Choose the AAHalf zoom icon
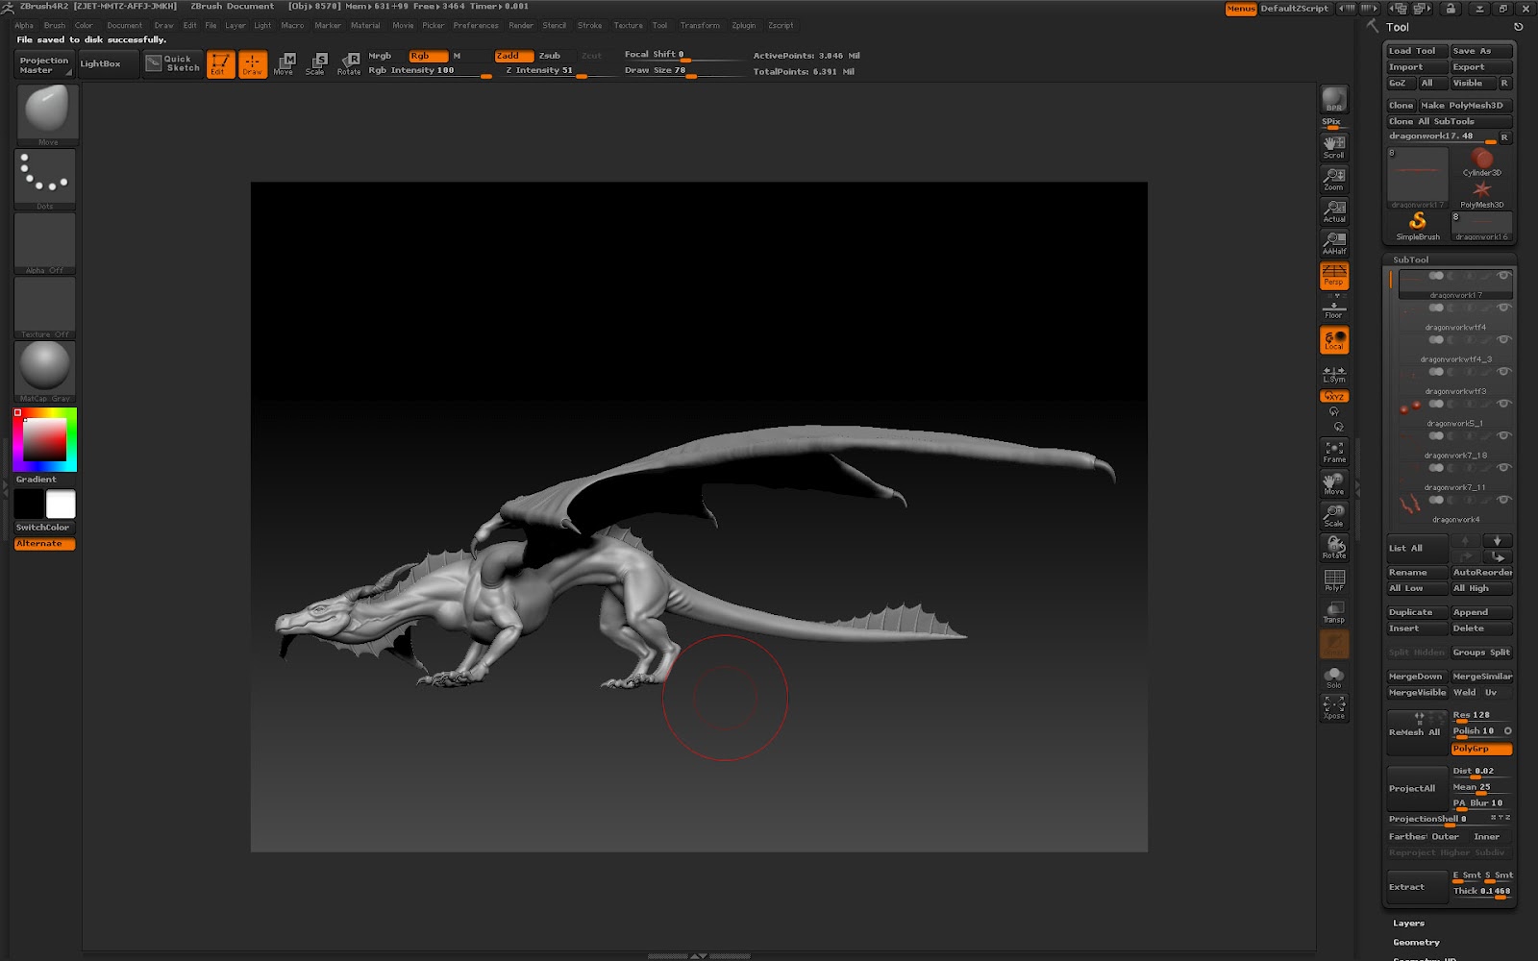 click(x=1334, y=242)
